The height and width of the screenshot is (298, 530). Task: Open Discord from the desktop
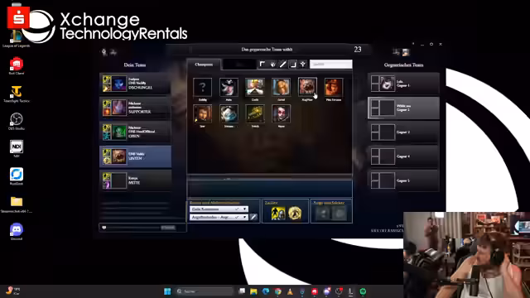[17, 232]
